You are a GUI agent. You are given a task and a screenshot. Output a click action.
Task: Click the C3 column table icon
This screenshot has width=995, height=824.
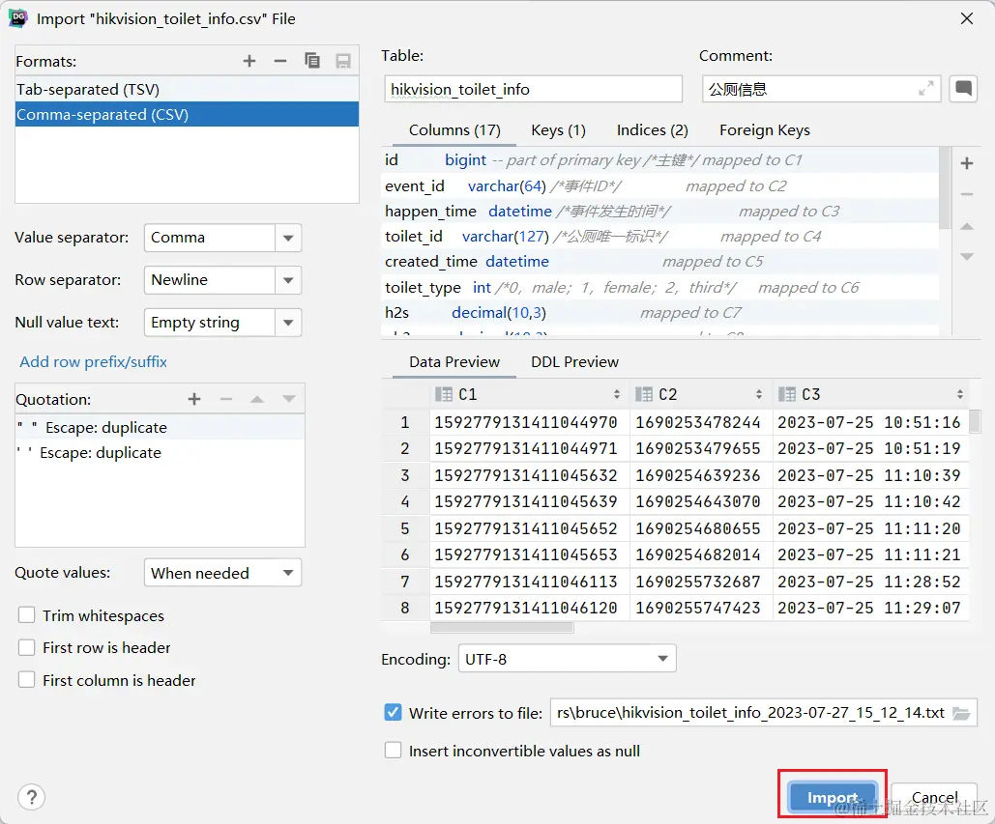787,394
